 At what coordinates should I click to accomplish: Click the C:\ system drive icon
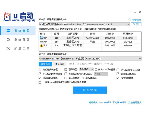click(41, 38)
